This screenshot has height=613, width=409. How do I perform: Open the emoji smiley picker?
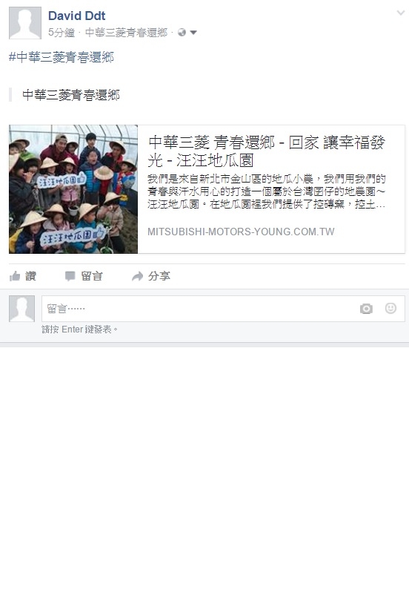[390, 308]
